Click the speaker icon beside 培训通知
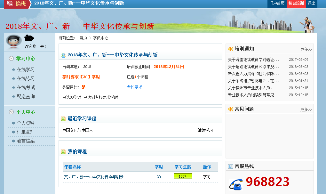326x194 pixels. (x=231, y=49)
